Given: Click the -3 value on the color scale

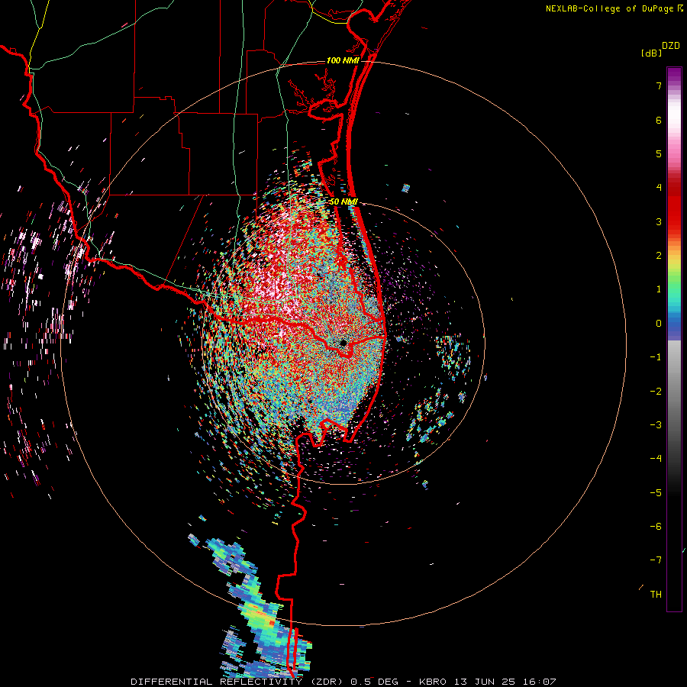Looking at the screenshot, I should 656,425.
